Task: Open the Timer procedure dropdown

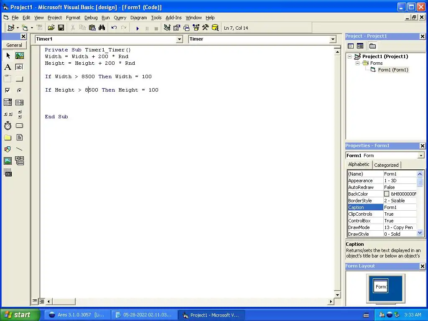Action: coord(333,39)
